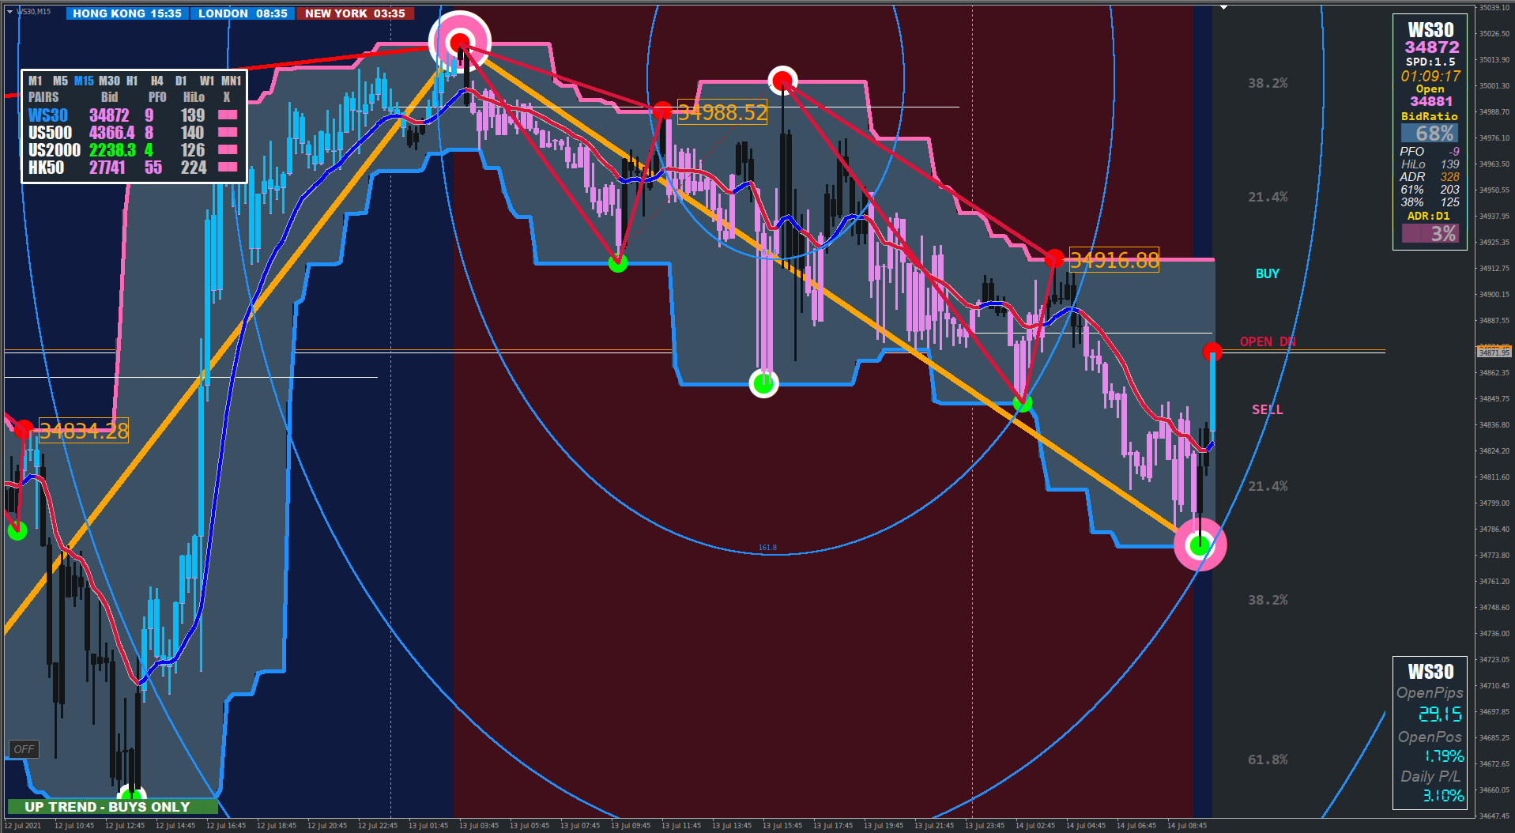Click the red swing marker beside 34988.52
1515x833 pixels.
(x=662, y=111)
